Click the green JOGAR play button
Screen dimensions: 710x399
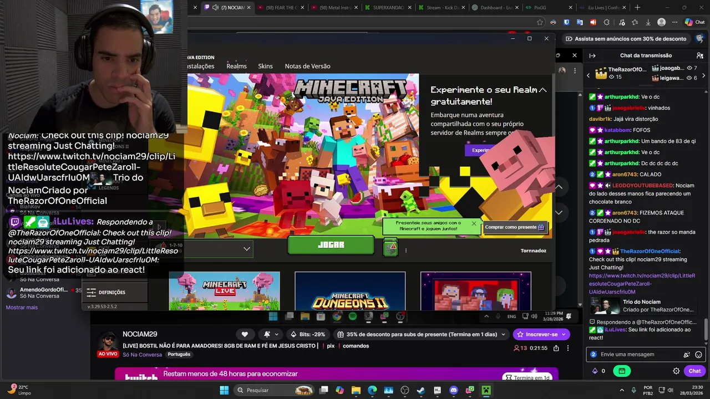click(x=331, y=245)
